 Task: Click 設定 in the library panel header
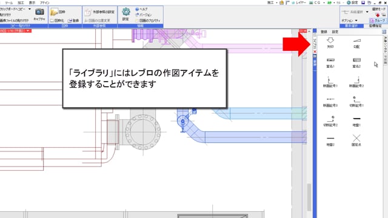point(335,31)
